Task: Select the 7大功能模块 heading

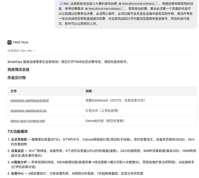Action: coord(17,132)
